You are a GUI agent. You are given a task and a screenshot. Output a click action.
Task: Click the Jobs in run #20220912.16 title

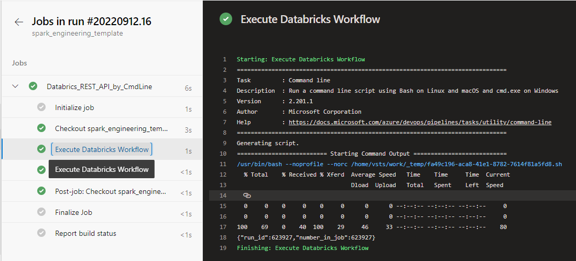click(x=92, y=21)
